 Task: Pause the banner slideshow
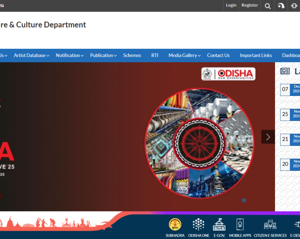pos(244,200)
